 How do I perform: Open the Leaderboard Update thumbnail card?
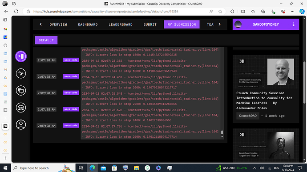pos(266,145)
